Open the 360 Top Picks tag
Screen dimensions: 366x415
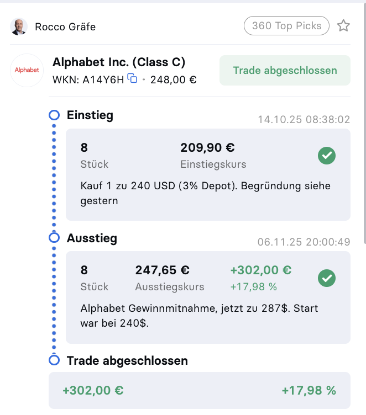pyautogui.click(x=286, y=25)
